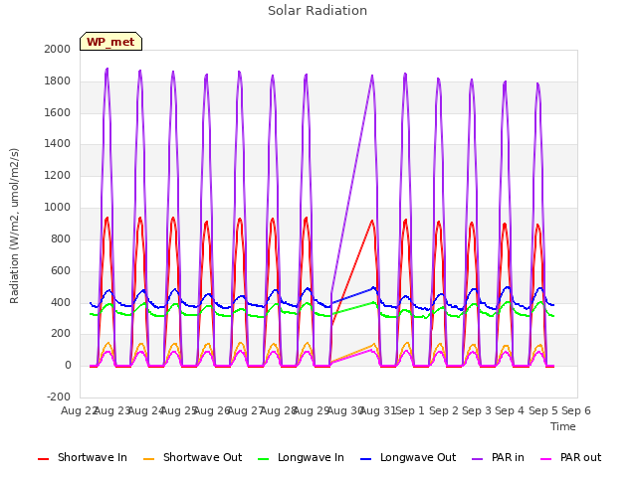Toggle the PAR out legend entry

pos(570,457)
